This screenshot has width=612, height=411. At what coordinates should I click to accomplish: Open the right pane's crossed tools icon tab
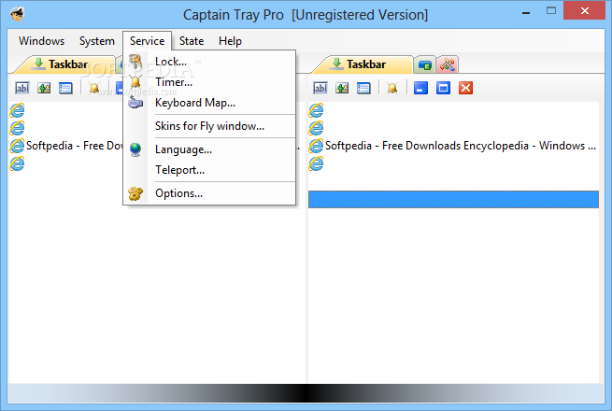448,65
